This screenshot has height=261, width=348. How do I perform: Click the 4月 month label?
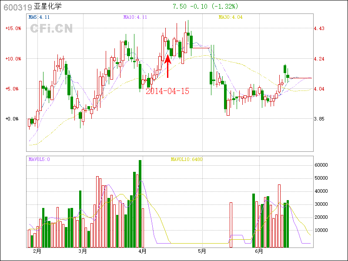pyautogui.click(x=143, y=251)
